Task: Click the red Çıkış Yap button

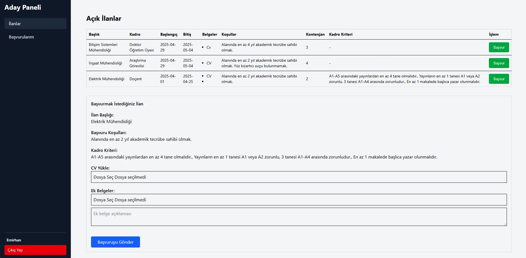Action: [x=35, y=250]
